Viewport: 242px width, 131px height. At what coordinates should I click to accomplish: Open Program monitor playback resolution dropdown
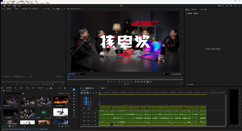[166, 74]
